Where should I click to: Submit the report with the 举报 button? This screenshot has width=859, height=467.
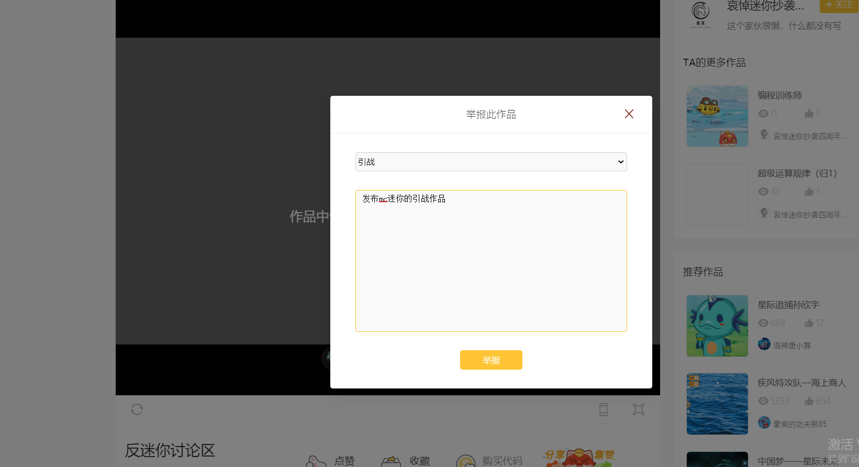(x=491, y=360)
